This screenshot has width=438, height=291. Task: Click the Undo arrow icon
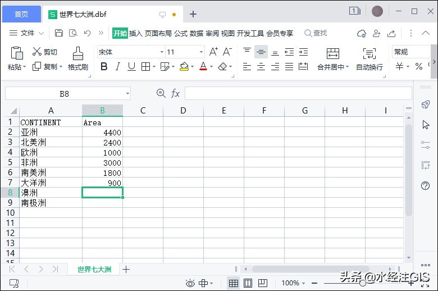pos(88,33)
